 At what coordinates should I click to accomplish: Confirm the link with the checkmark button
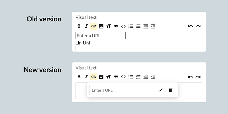coord(160,90)
